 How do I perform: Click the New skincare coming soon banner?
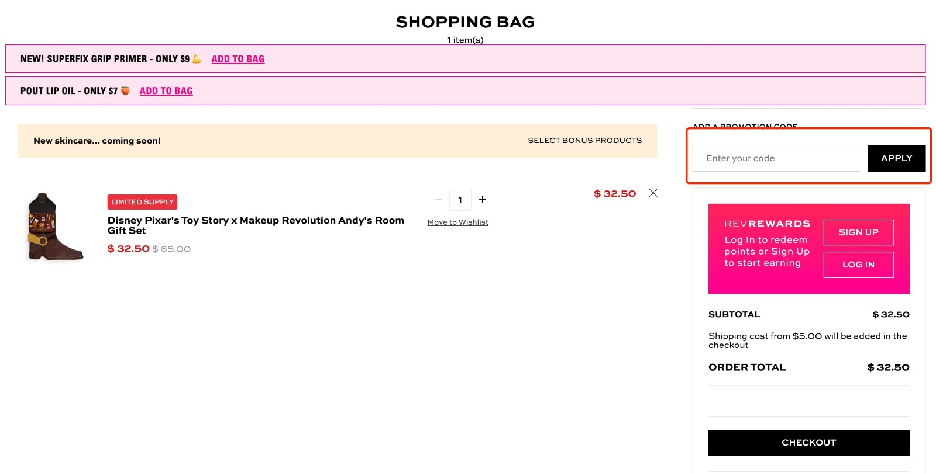(97, 141)
